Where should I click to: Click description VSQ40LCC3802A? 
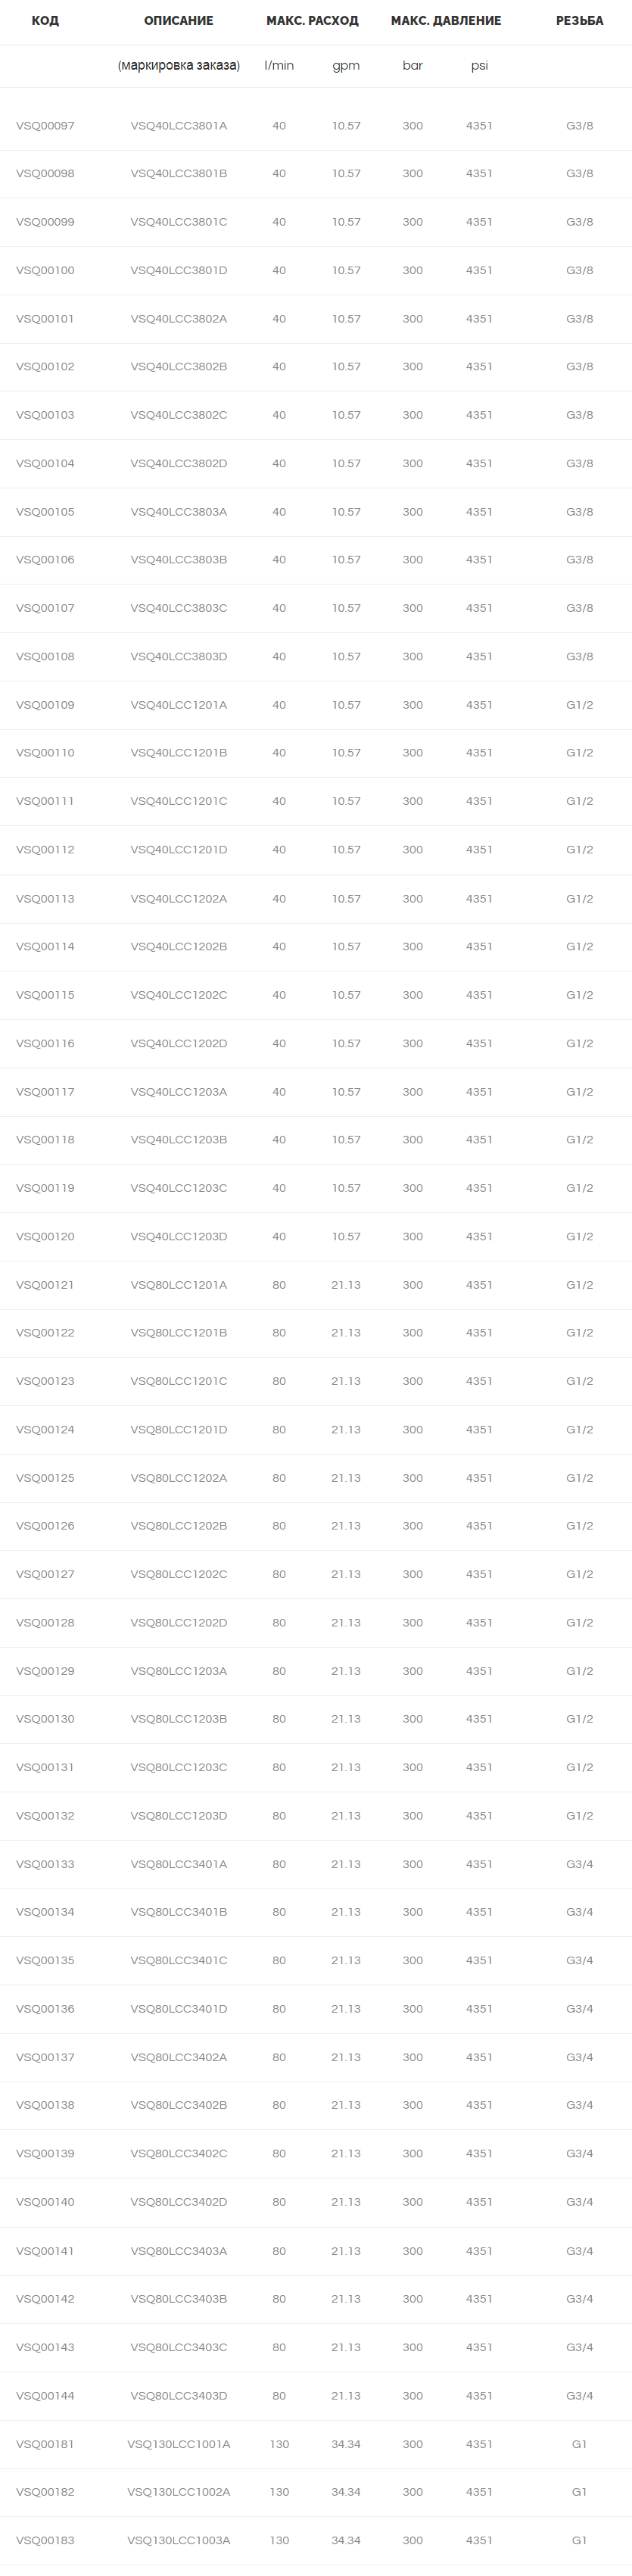pos(179,319)
